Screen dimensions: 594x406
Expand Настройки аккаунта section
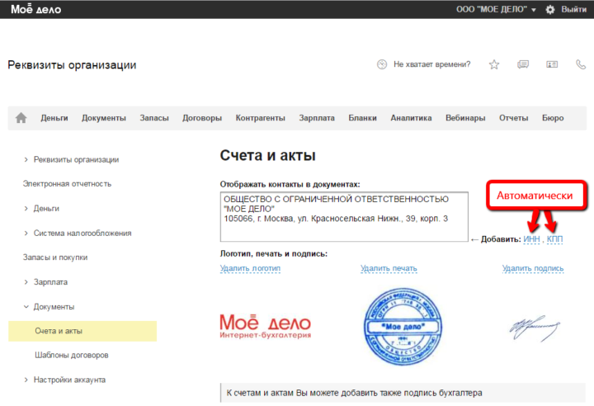[65, 380]
